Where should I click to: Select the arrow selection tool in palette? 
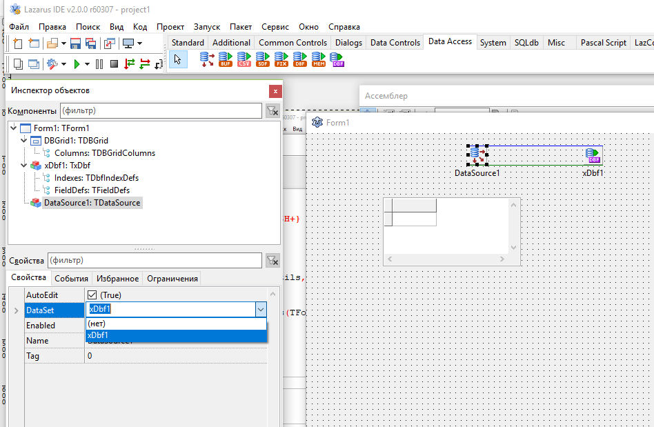point(178,59)
